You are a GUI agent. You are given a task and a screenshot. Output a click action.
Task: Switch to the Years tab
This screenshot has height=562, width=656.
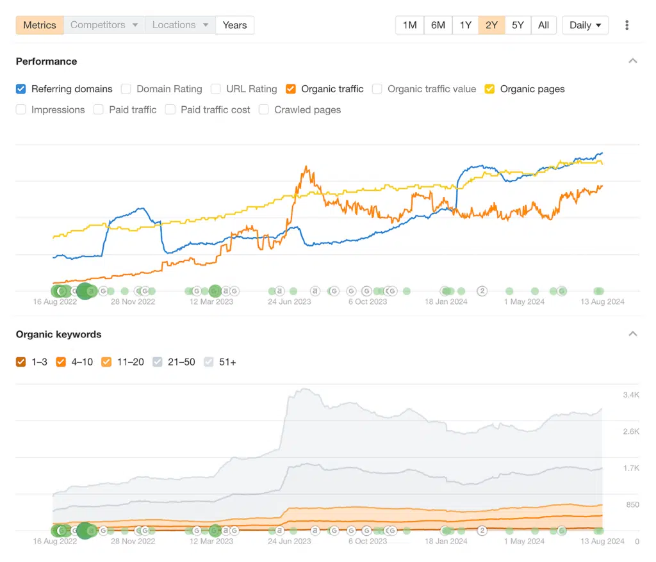(x=234, y=25)
